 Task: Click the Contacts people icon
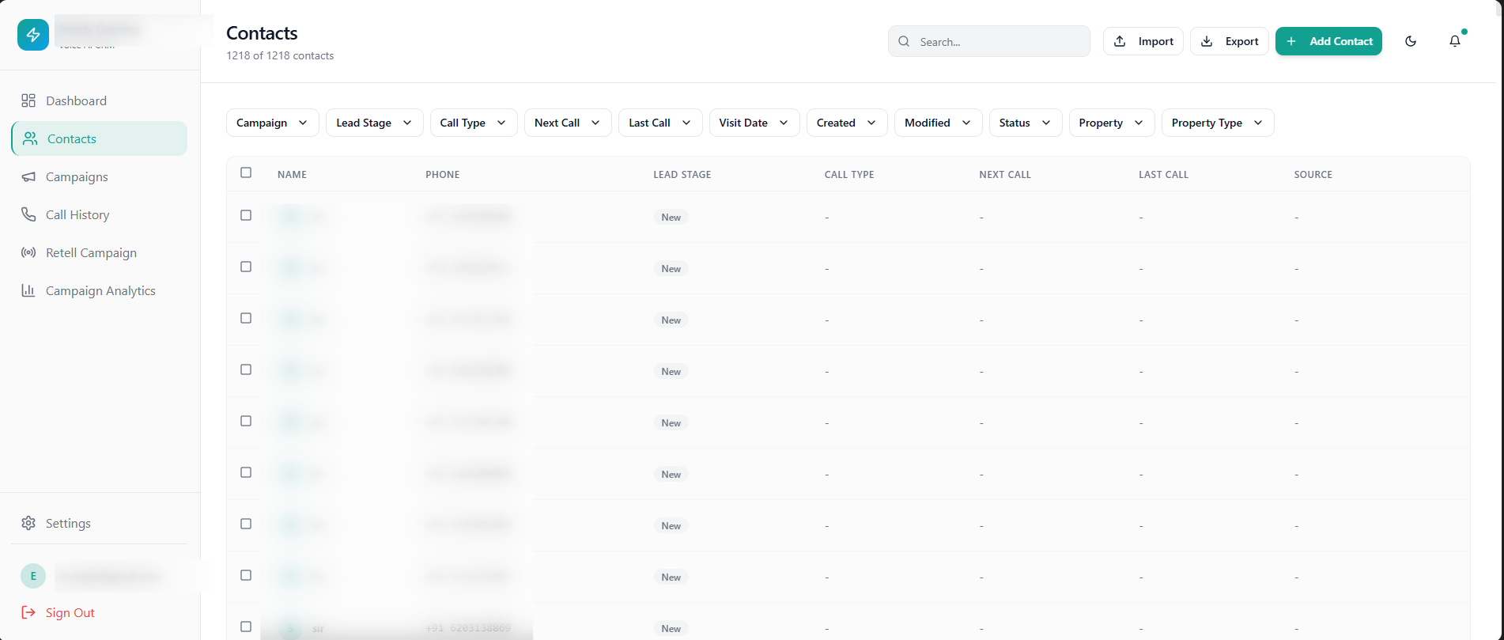point(30,138)
